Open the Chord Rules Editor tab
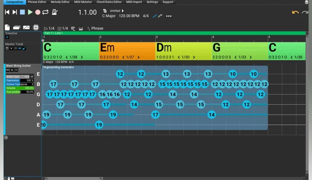This screenshot has width=312, height=180. tap(109, 2)
